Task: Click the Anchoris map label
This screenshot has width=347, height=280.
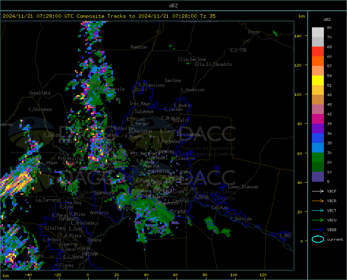Action: pyautogui.click(x=99, y=213)
